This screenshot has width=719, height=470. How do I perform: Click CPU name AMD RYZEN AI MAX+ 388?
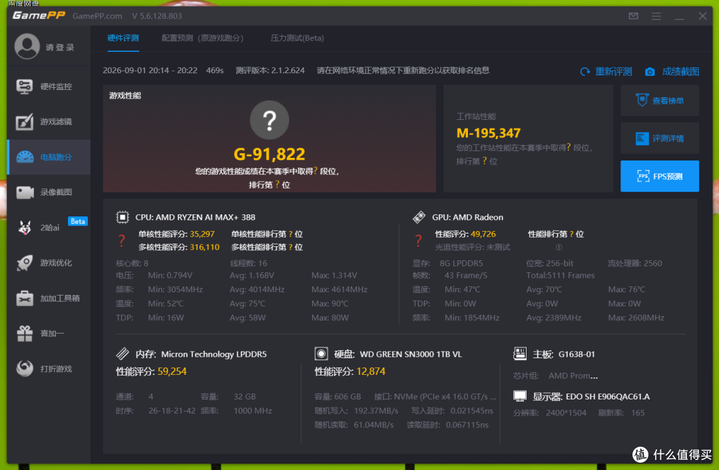[x=195, y=217]
